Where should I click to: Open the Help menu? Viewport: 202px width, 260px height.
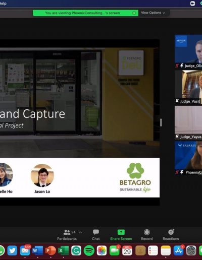pos(3,4)
